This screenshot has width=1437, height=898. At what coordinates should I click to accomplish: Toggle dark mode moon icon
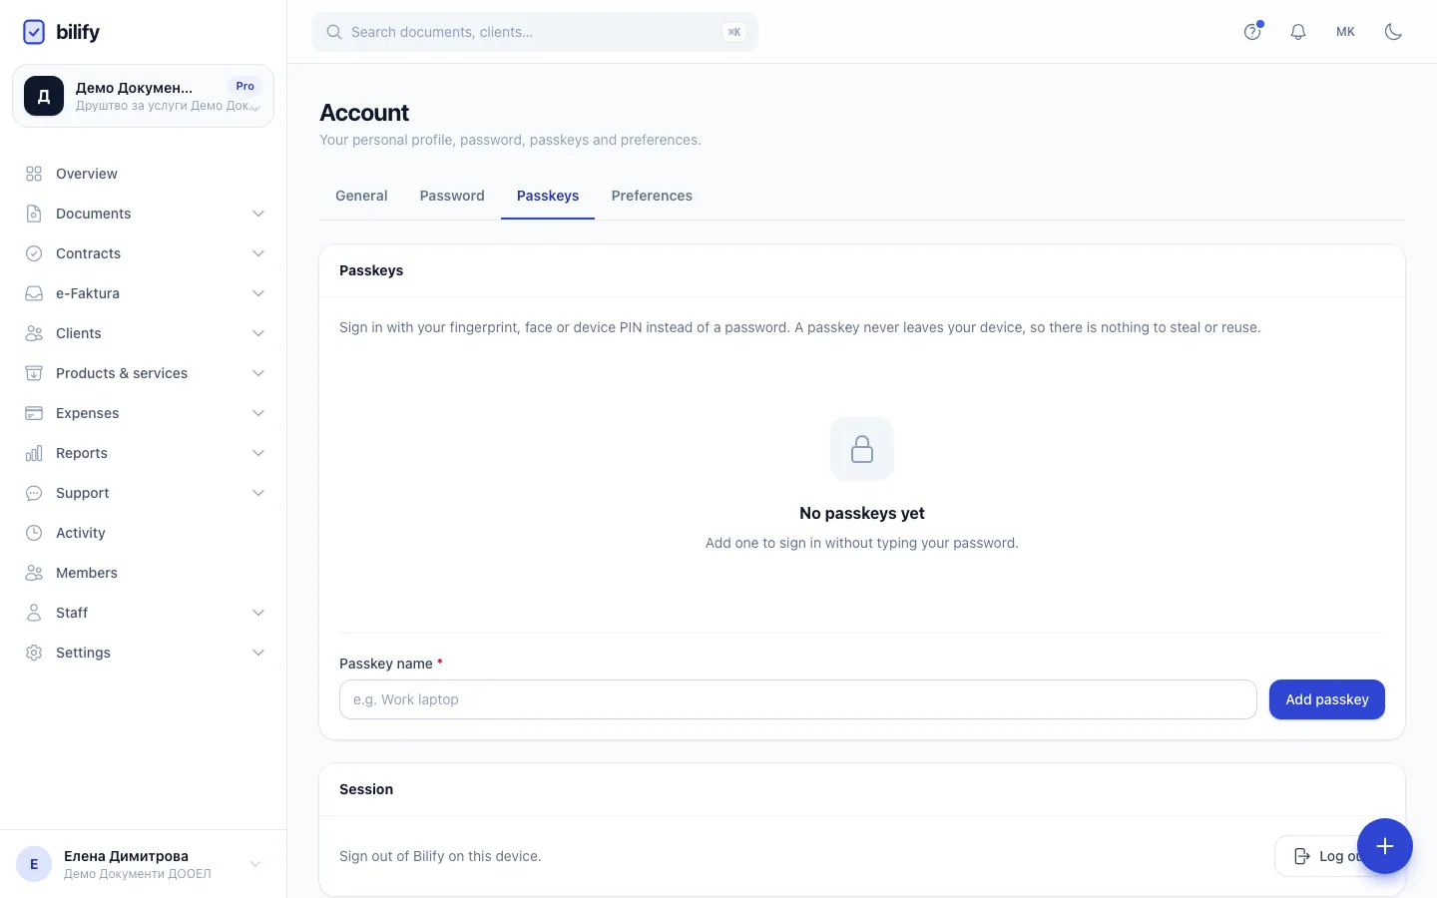1394,32
